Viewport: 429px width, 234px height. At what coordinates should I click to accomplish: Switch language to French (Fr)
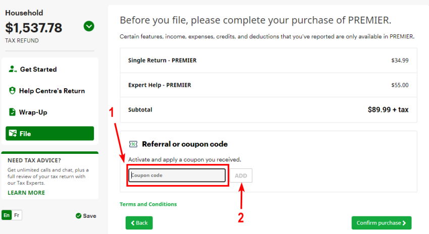tap(17, 215)
